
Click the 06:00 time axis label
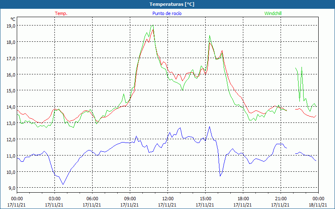point(92,199)
